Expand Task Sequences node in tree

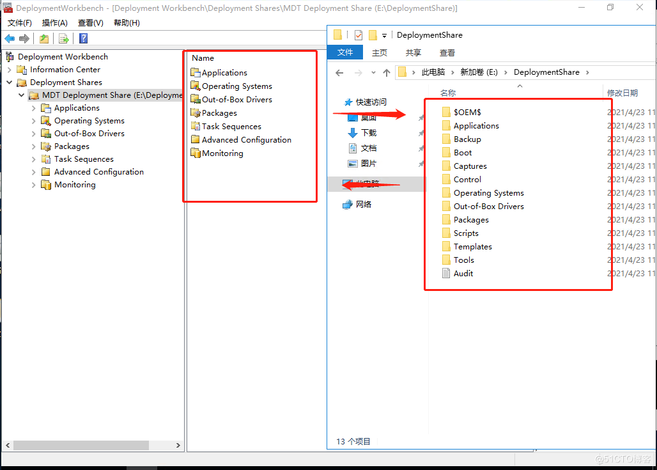(33, 159)
